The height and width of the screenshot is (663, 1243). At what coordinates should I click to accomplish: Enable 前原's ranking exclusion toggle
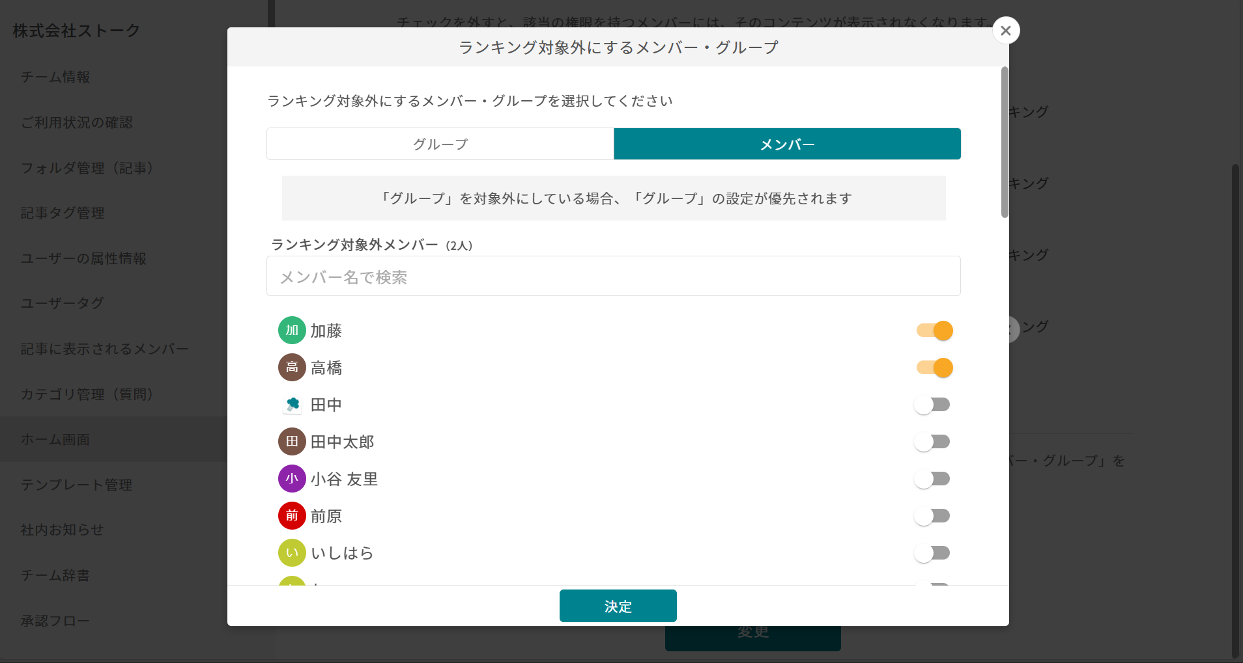pyautogui.click(x=933, y=515)
